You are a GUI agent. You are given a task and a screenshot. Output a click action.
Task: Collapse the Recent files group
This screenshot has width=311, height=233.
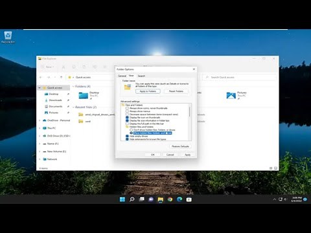[x=73, y=107]
